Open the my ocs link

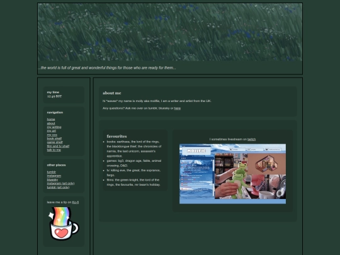tap(52, 135)
